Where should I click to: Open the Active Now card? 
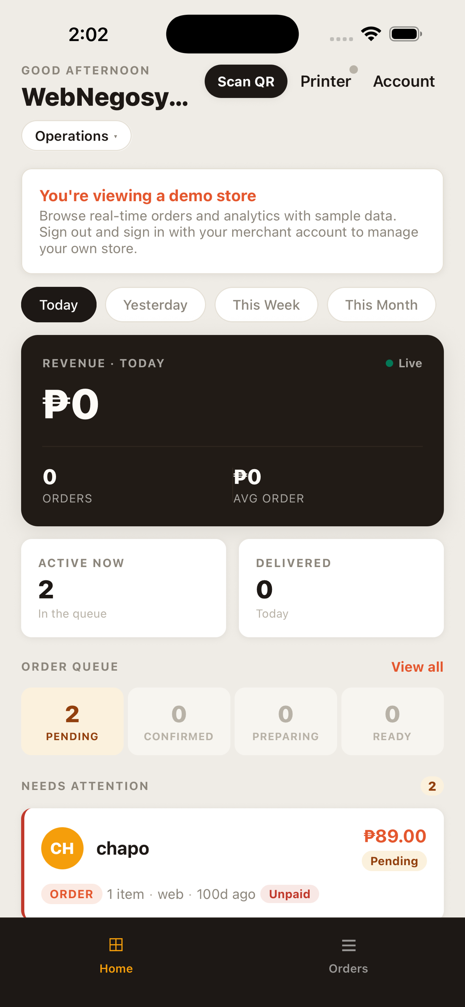pyautogui.click(x=123, y=588)
